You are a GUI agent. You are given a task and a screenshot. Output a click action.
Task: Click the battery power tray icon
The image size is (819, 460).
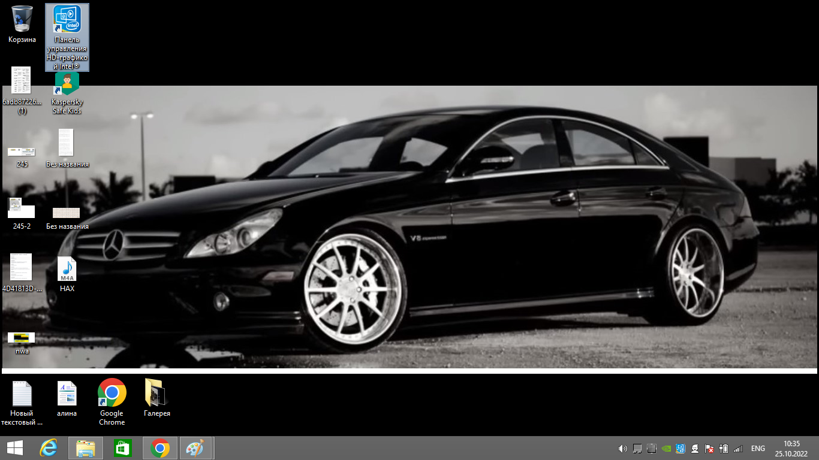pyautogui.click(x=724, y=449)
